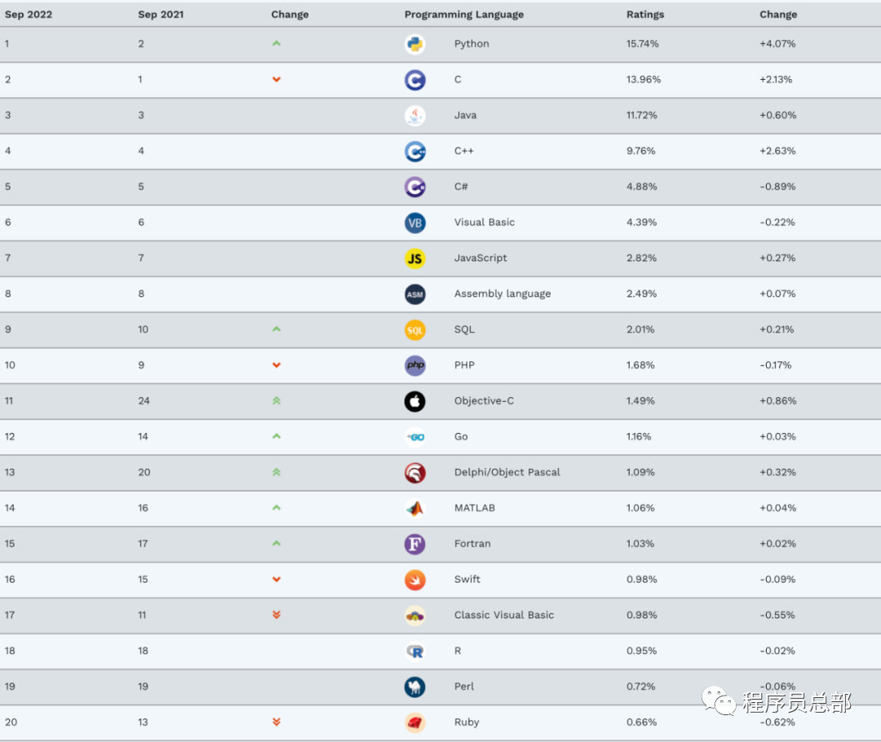Click the JavaScript JS icon
Viewport: 881px width, 742px height.
415,258
